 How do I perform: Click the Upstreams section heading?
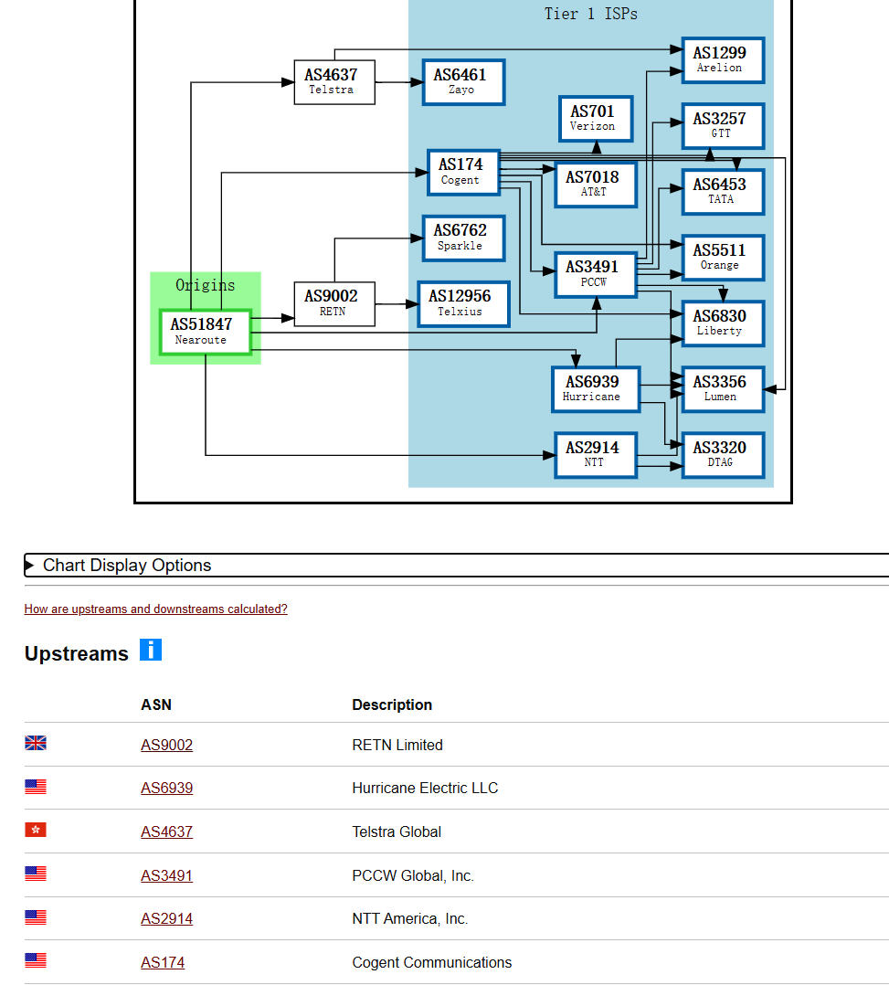tap(77, 653)
